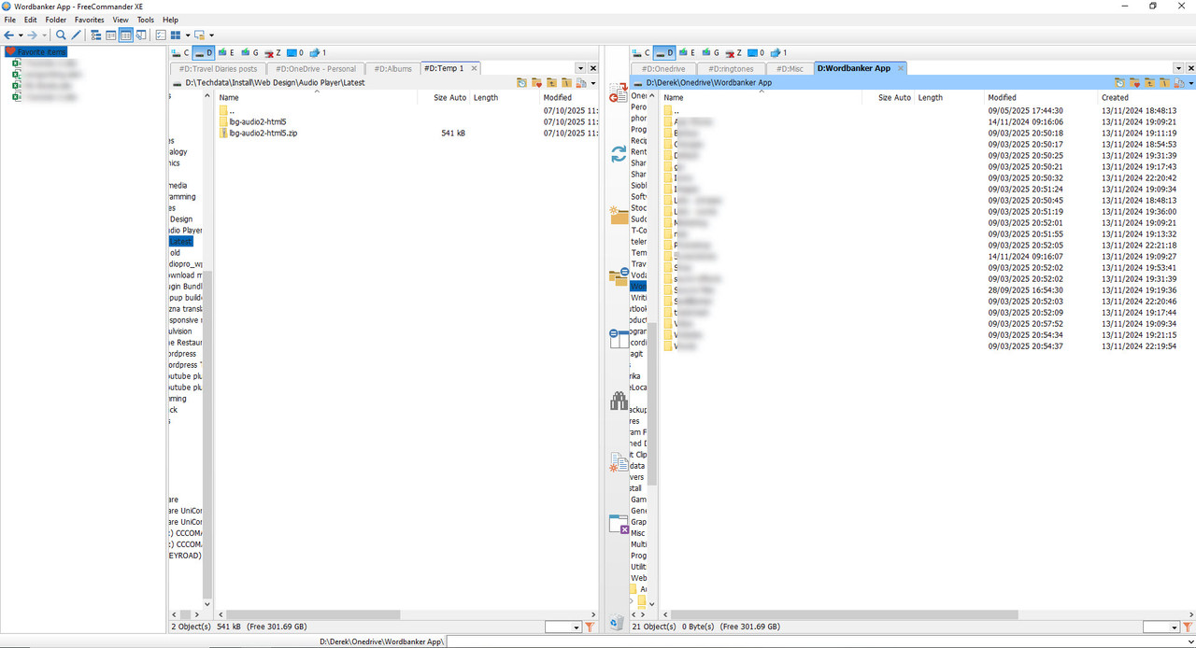Switch to 'Onedrive' tab in right panel
This screenshot has height=648, width=1196.
pos(663,68)
